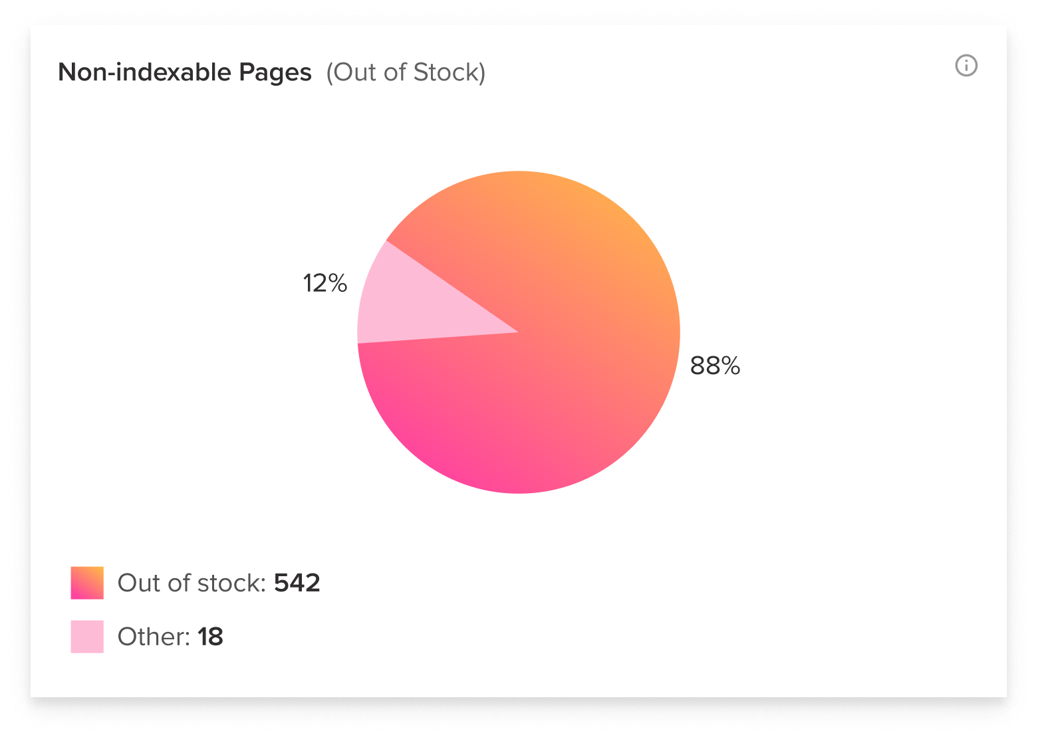Select the 'Out of stock:' legend label
The width and height of the screenshot is (1038, 739).
point(192,583)
